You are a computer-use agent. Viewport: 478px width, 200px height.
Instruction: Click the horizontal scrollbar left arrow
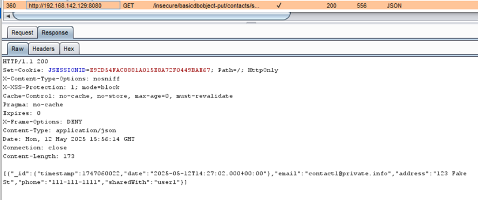[8, 16]
